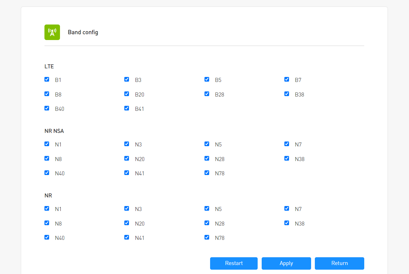The height and width of the screenshot is (274, 409).
Task: Toggle N38 under NR NSA
Action: click(x=287, y=158)
